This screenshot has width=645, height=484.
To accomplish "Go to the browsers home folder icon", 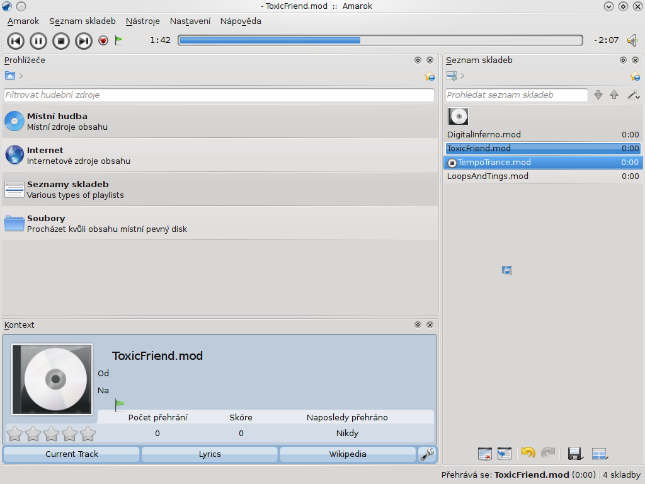I will (10, 76).
